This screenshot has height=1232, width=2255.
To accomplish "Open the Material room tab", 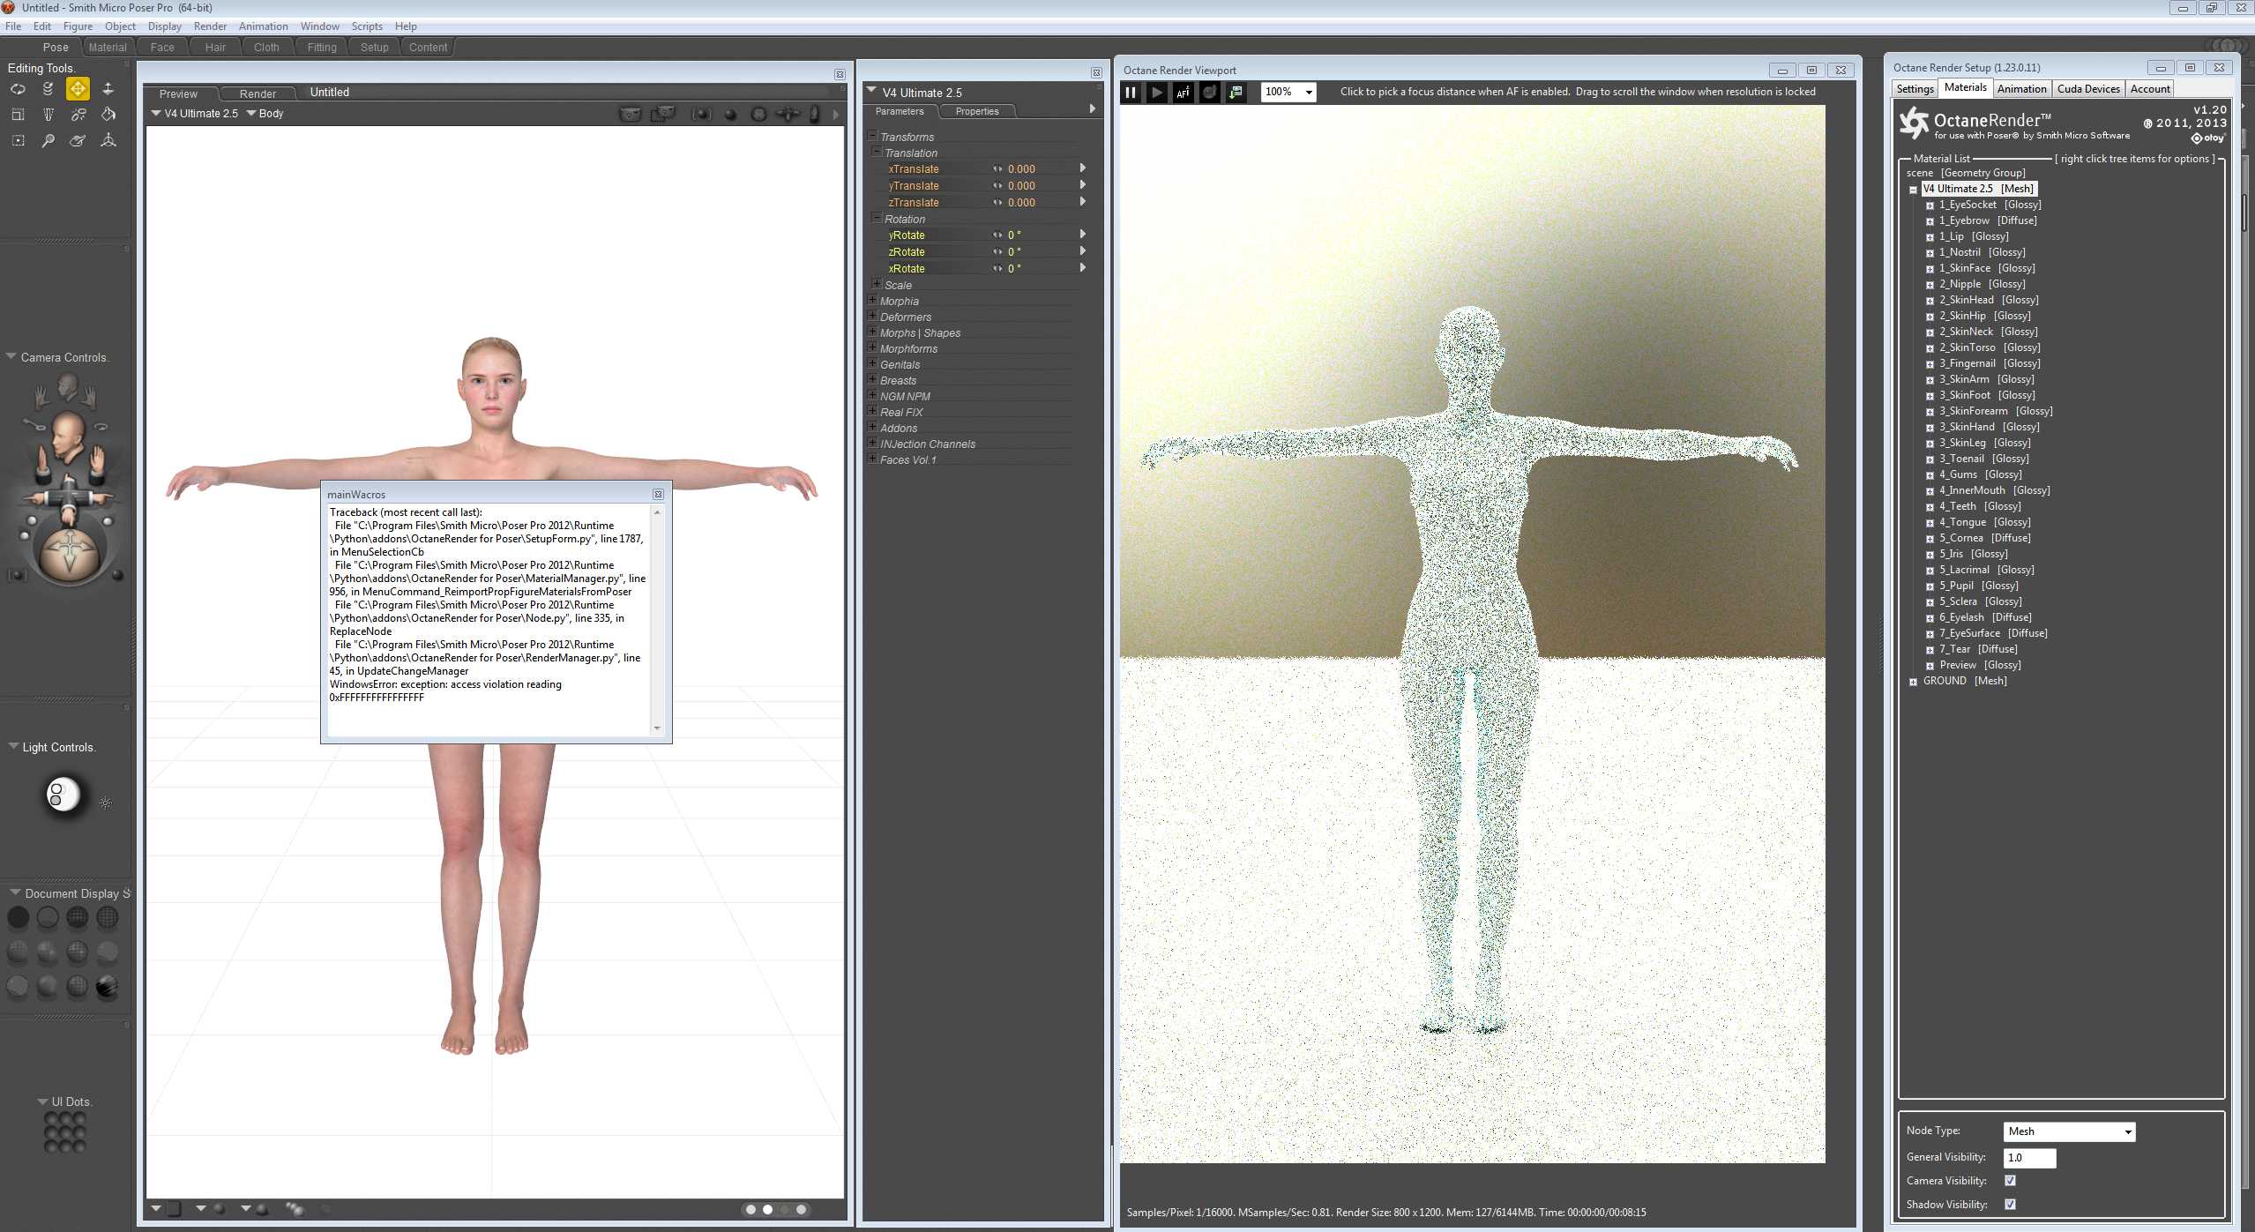I will pos(108,48).
